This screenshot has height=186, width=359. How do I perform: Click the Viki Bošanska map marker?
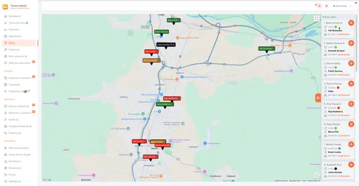[x=267, y=48]
